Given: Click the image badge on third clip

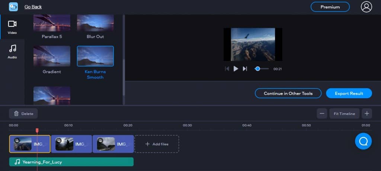Looking at the screenshot, I should (x=100, y=140).
